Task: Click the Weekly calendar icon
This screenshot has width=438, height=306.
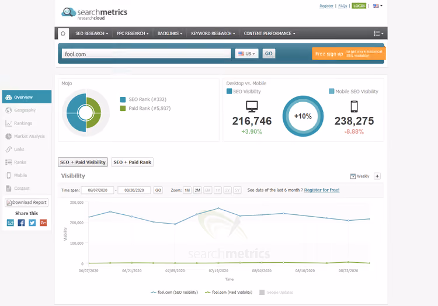Action: point(353,176)
